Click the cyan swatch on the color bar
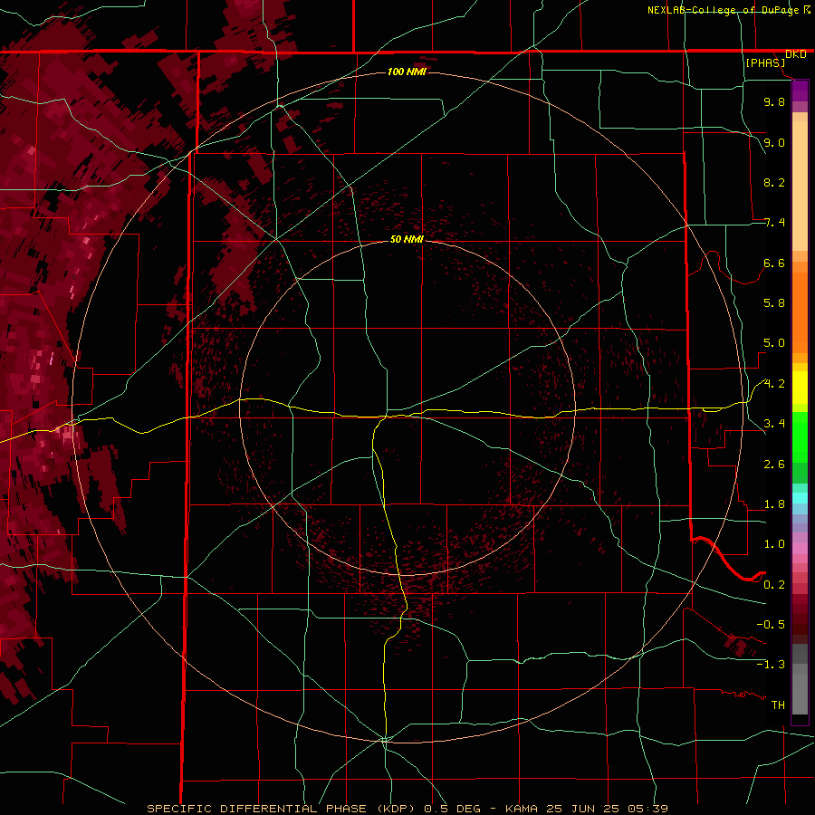The image size is (815, 815). pos(800,497)
